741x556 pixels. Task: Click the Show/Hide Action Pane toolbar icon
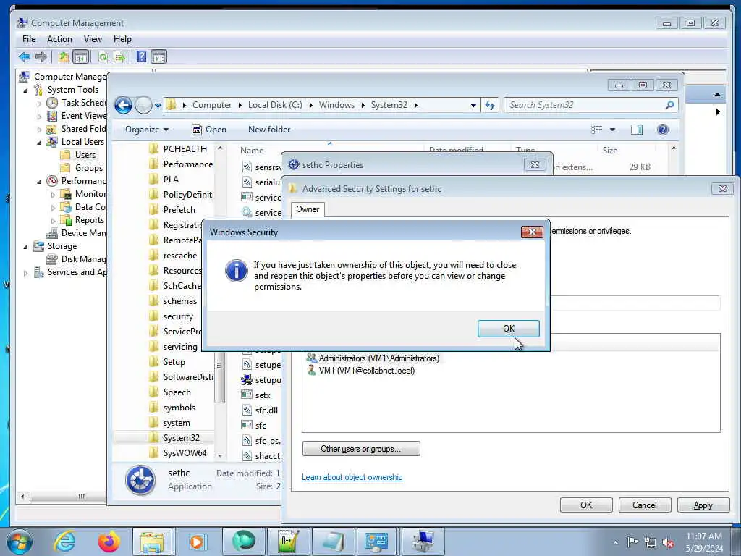click(158, 57)
